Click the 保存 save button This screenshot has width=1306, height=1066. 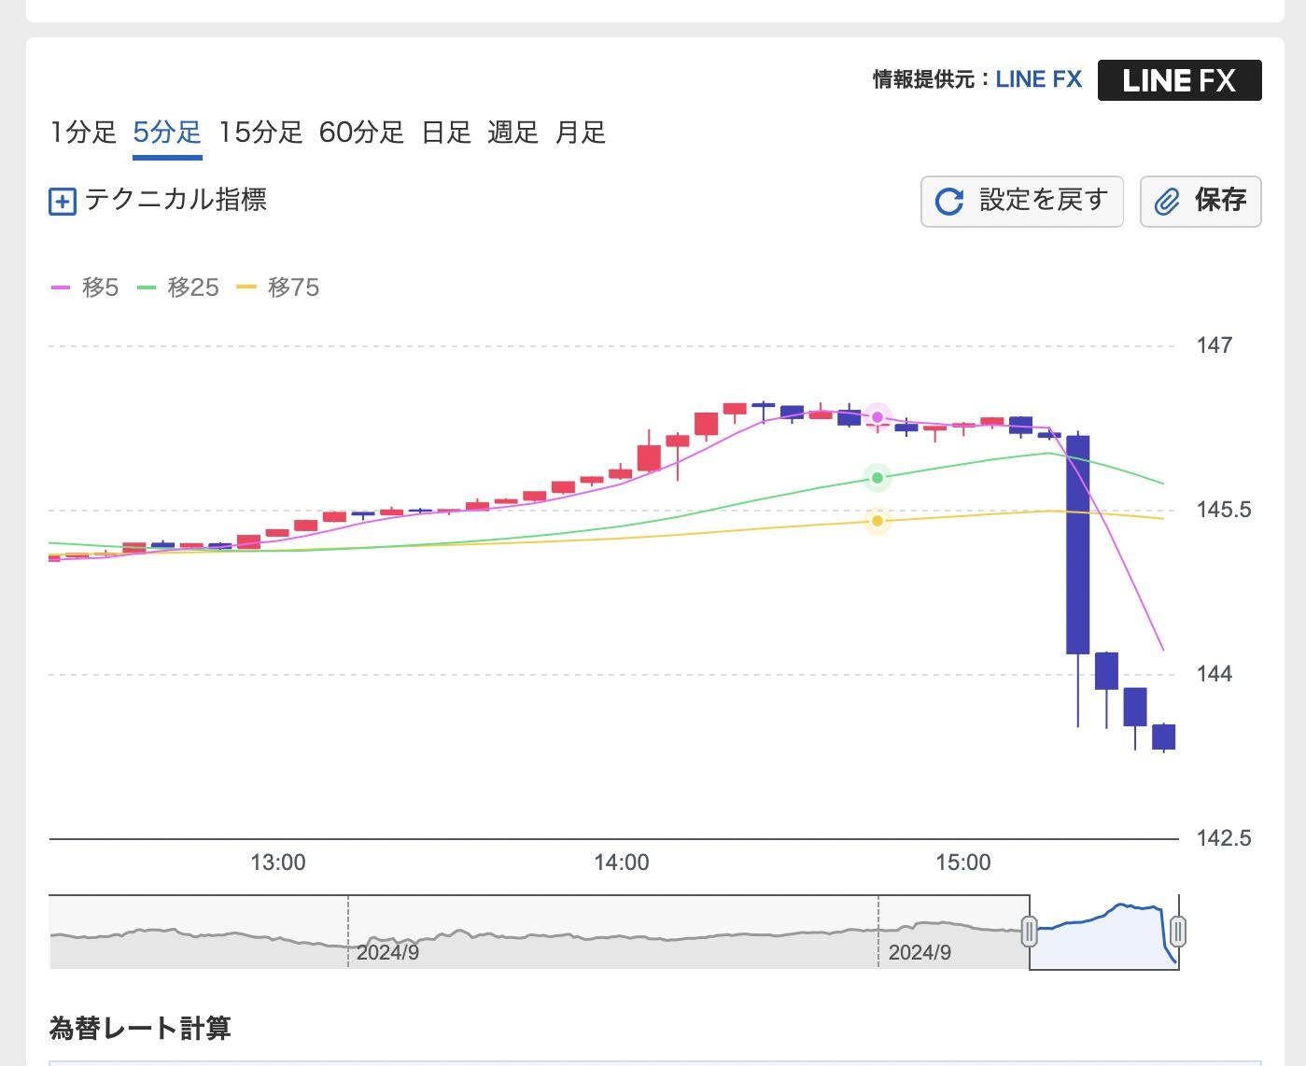tap(1201, 201)
